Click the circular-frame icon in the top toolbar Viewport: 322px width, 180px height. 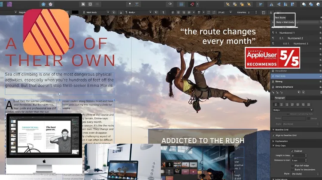click(x=90, y=4)
